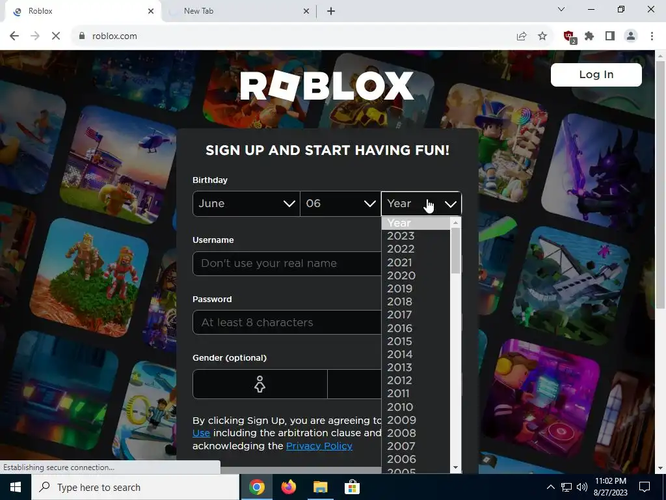Open network status tray icon
The width and height of the screenshot is (666, 500).
[566, 487]
